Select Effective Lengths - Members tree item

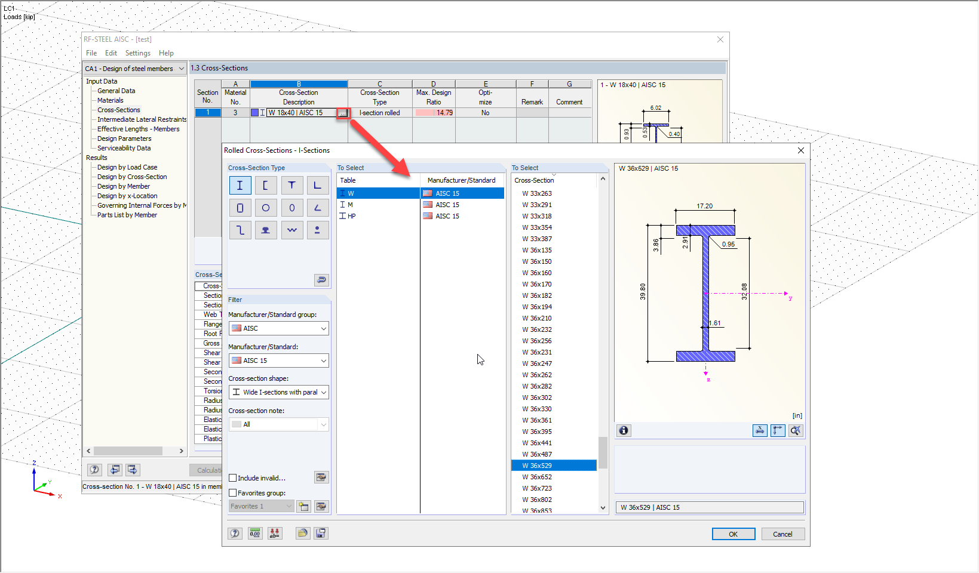139,129
